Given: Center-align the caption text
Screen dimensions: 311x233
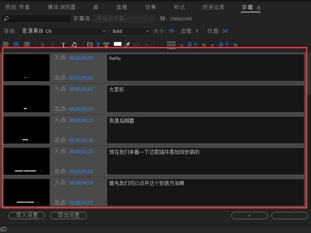Looking at the screenshot, I should tap(16, 44).
